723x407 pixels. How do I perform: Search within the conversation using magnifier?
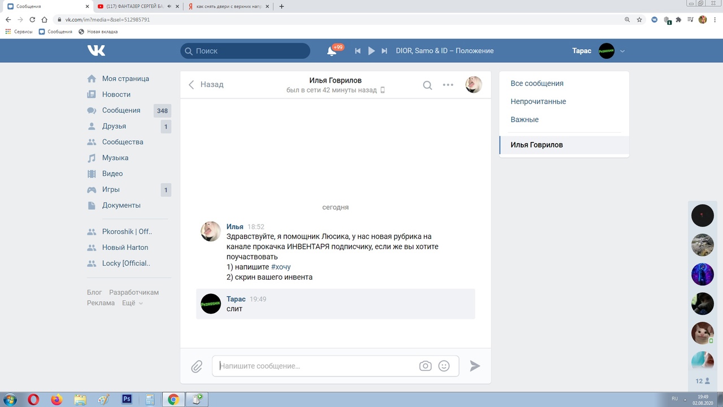(x=428, y=85)
